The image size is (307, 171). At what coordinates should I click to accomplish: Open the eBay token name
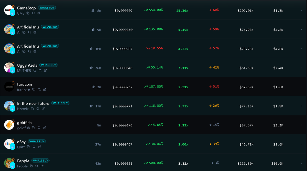[21, 142]
